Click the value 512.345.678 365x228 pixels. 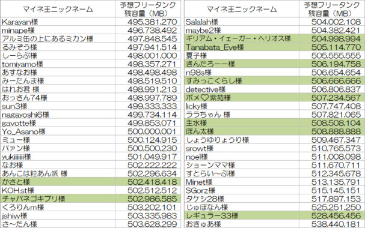pyautogui.click(x=336, y=173)
